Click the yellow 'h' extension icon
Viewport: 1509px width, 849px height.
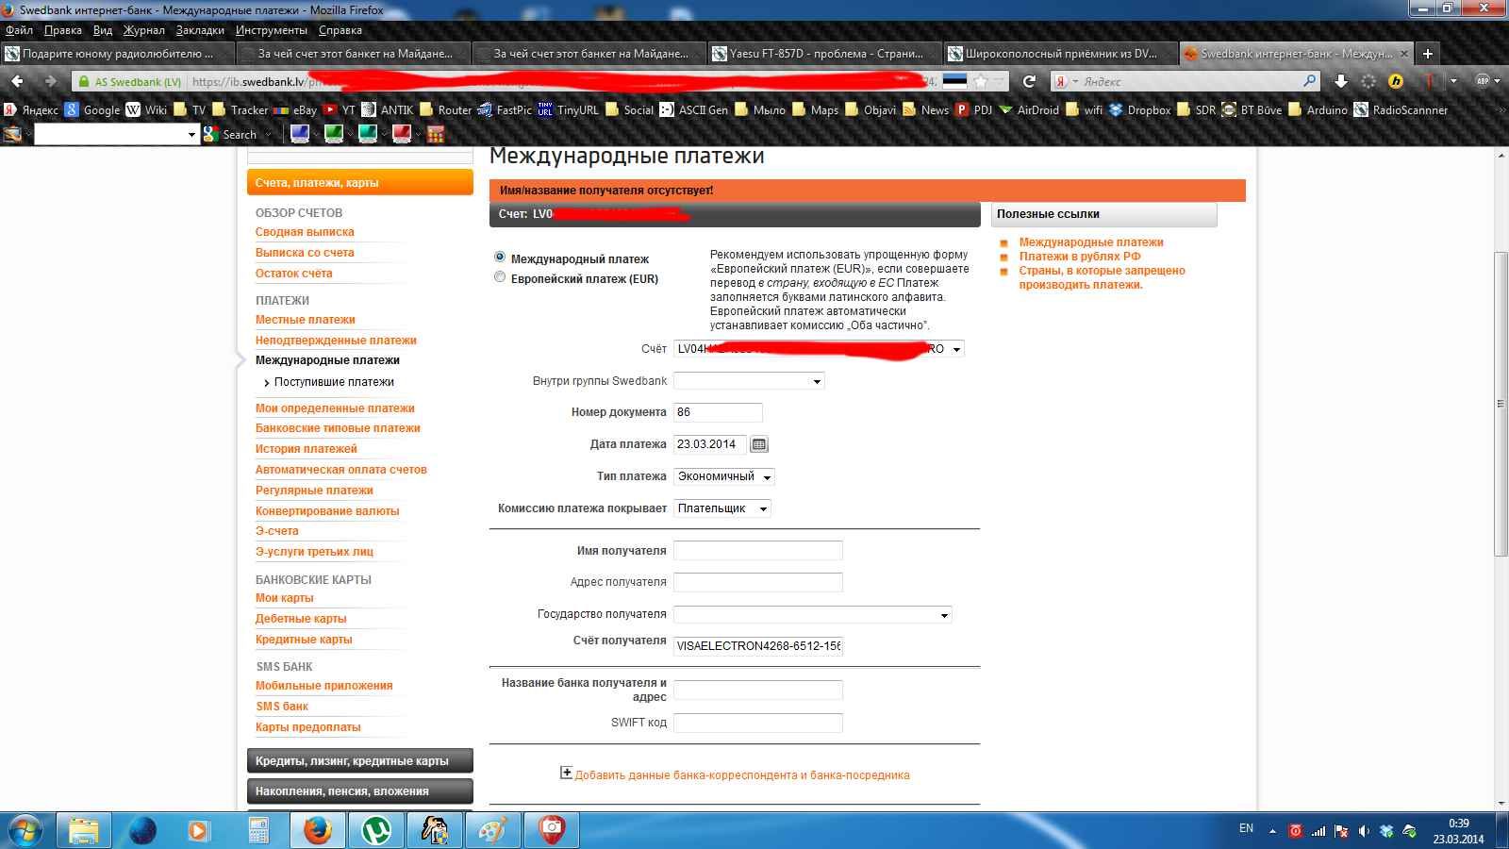click(x=1396, y=81)
